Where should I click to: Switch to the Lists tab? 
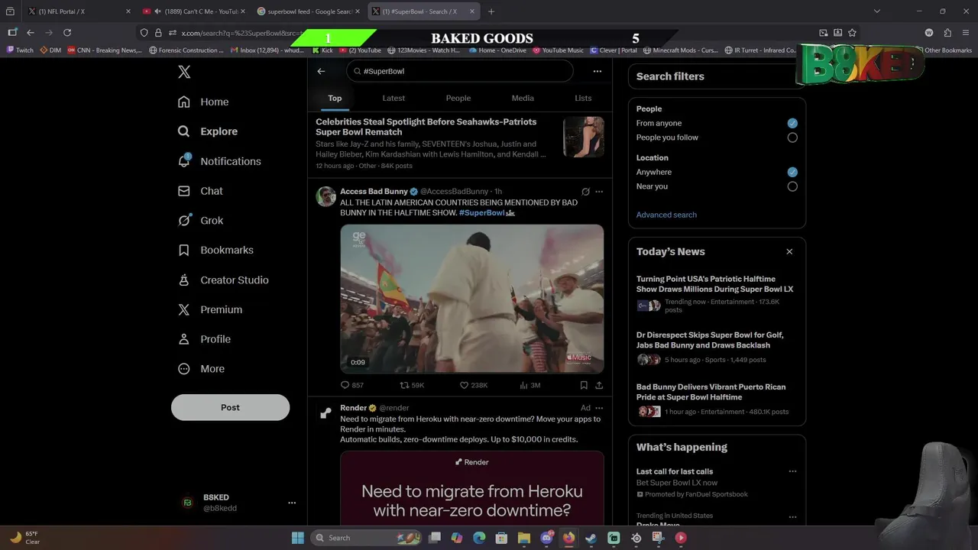(583, 98)
